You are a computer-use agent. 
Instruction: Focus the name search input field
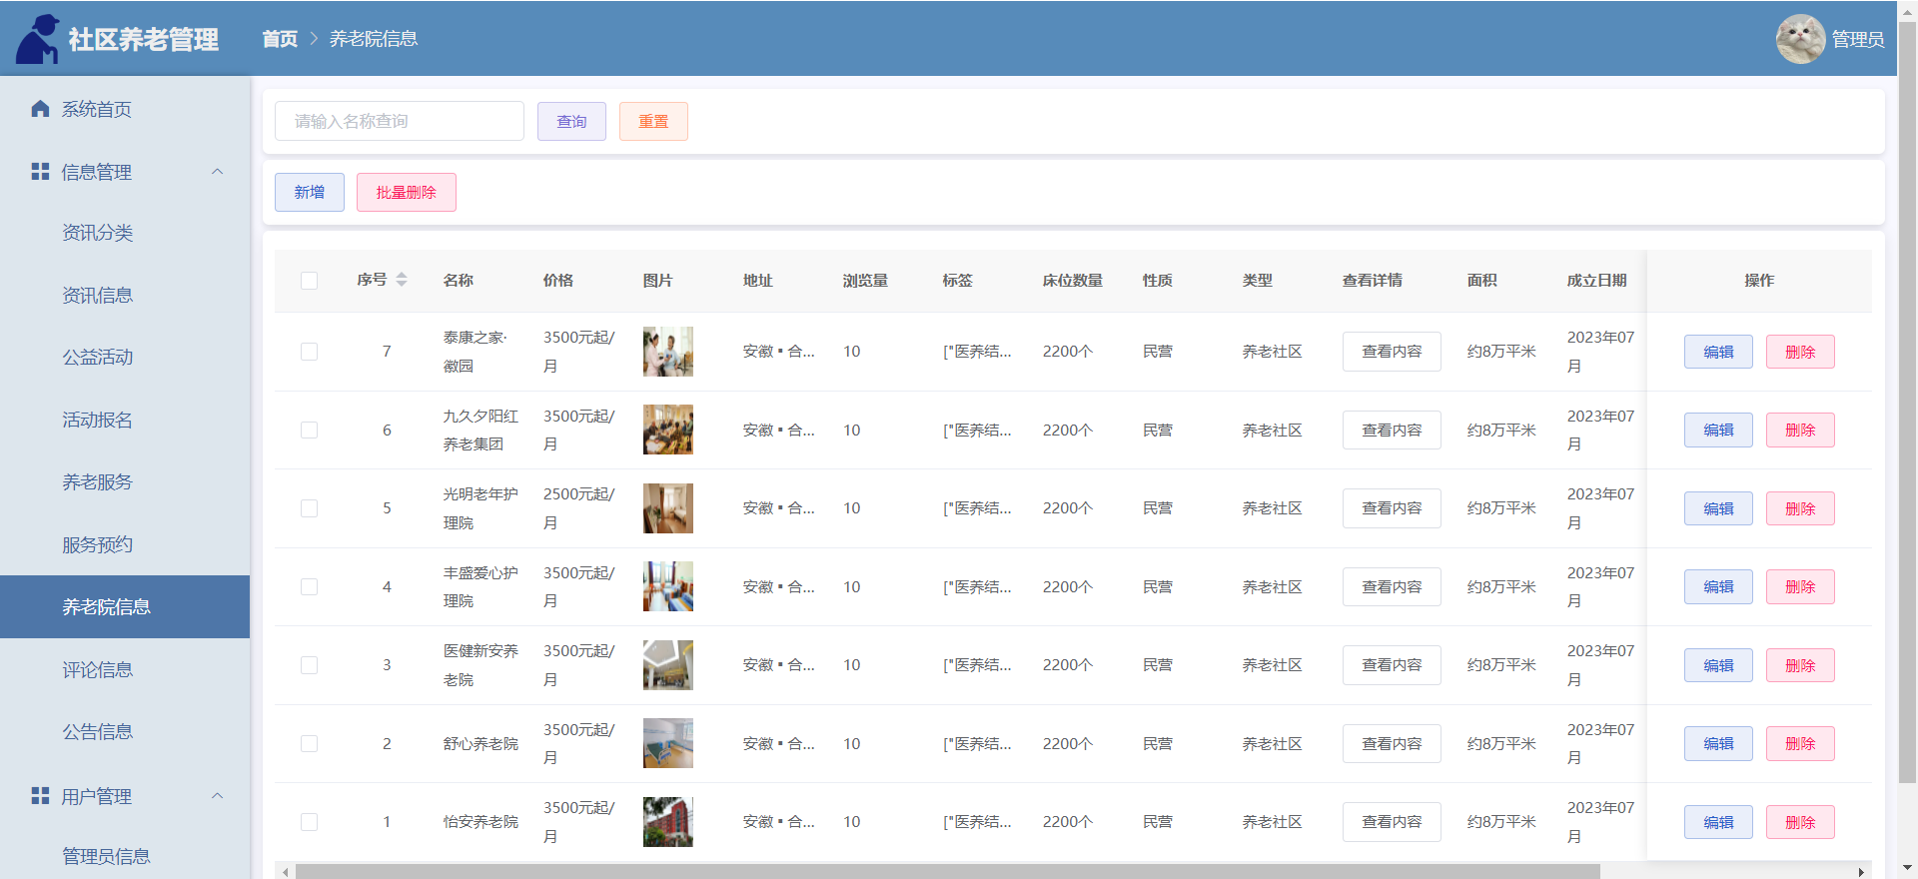399,121
